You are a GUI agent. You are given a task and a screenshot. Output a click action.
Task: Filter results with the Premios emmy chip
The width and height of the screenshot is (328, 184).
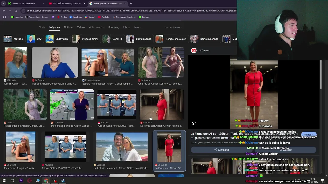86,39
